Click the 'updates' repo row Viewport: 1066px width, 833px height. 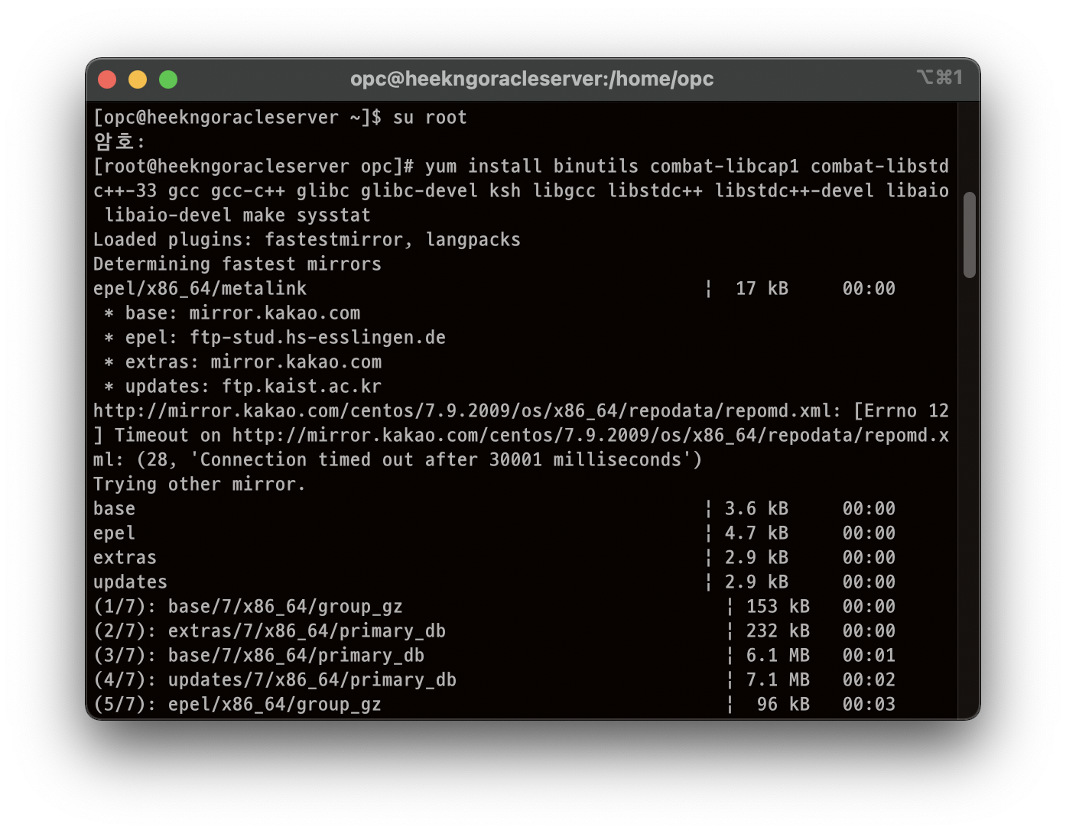(494, 582)
